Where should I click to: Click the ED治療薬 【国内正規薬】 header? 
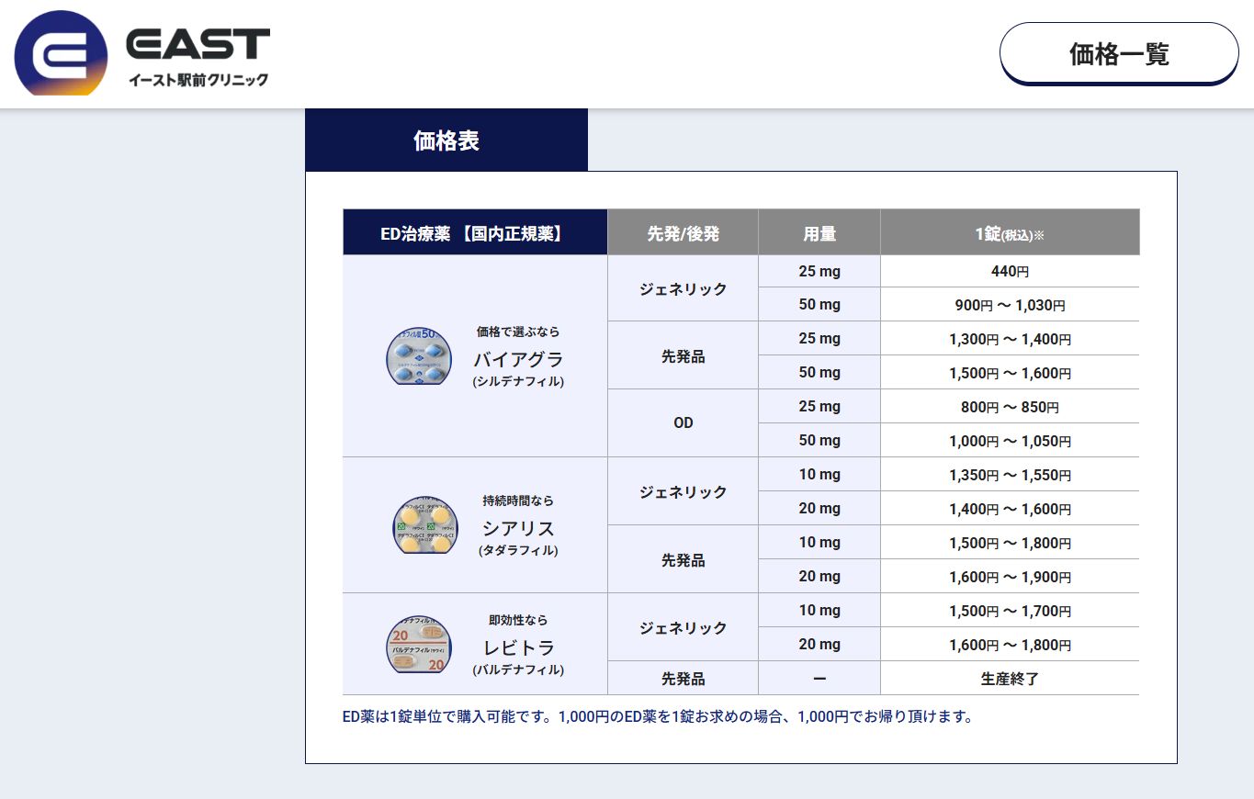[x=474, y=232]
